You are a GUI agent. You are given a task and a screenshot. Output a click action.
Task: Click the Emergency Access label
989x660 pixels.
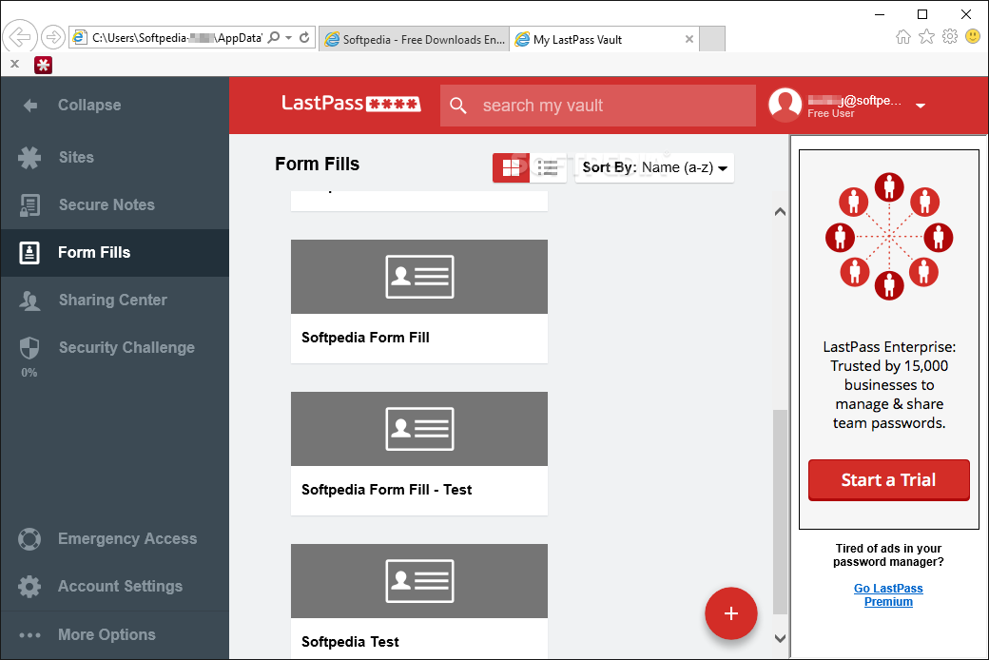pyautogui.click(x=127, y=539)
